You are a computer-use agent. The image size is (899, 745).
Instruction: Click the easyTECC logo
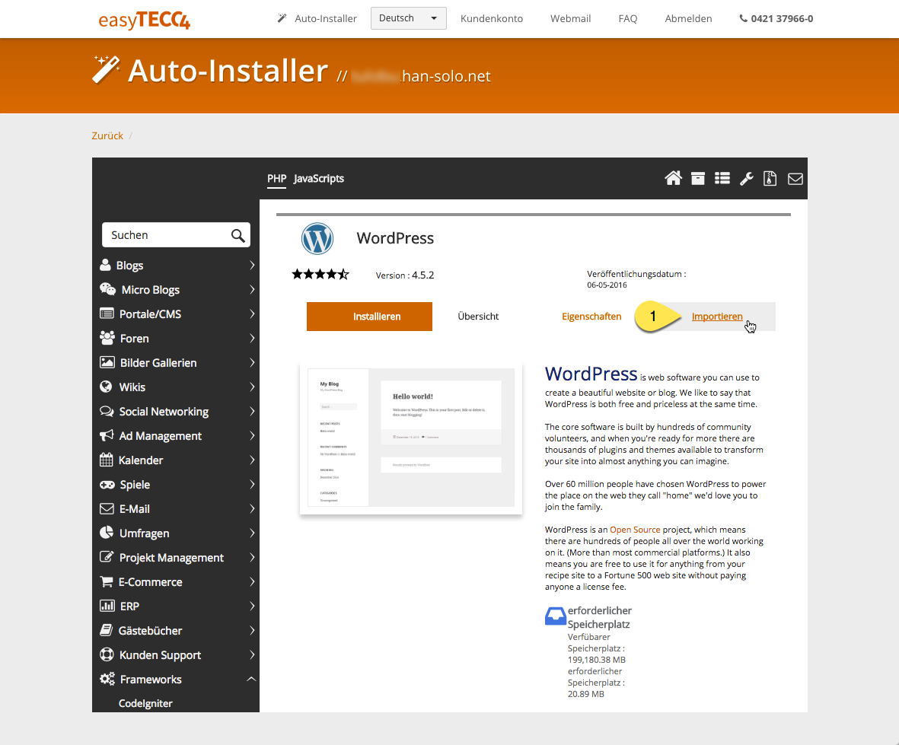(144, 20)
